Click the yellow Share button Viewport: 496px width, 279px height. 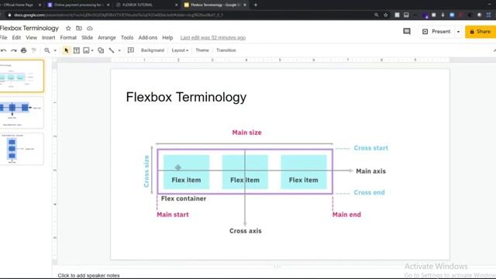[480, 32]
